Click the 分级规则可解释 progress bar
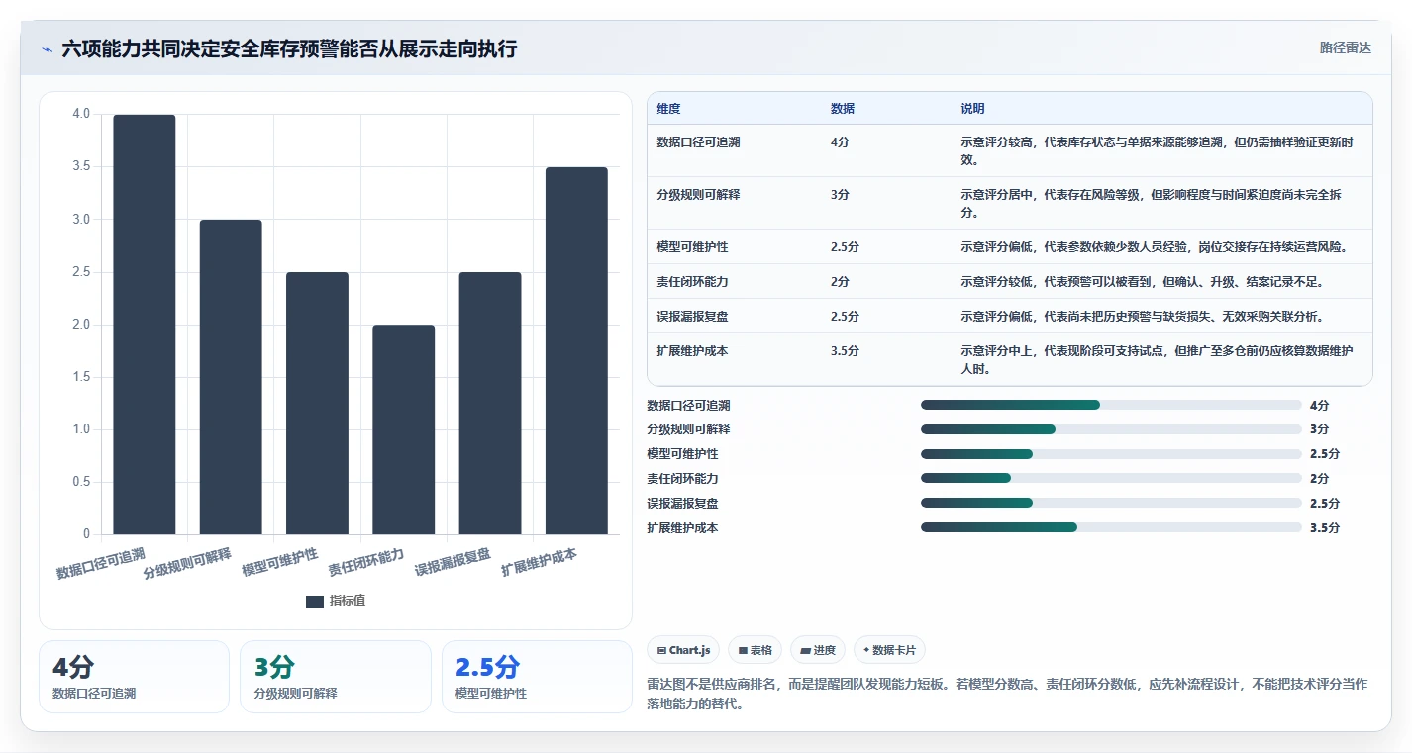1412x753 pixels. (1111, 429)
